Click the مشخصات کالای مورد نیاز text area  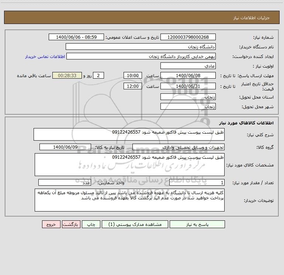129,165
